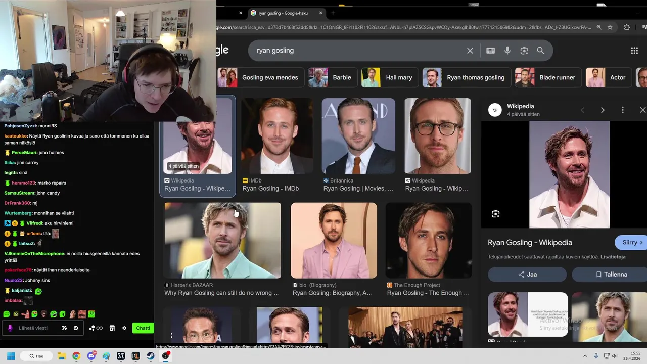Open Chrome from the taskbar

coord(76,356)
